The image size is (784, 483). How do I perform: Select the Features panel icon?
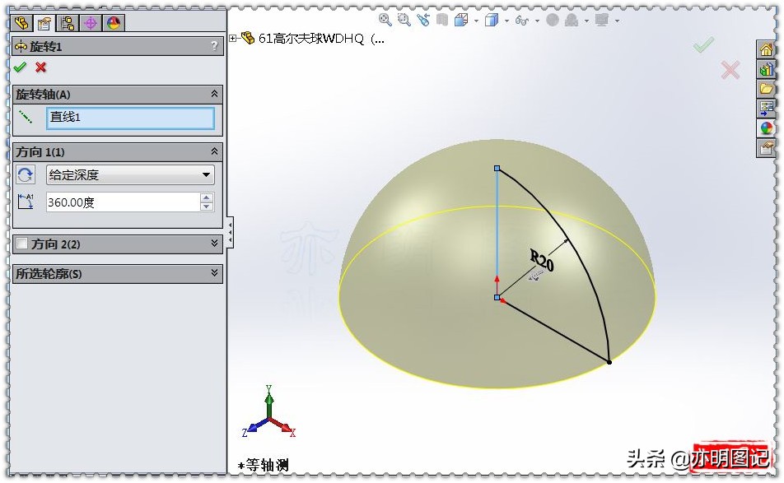22,22
